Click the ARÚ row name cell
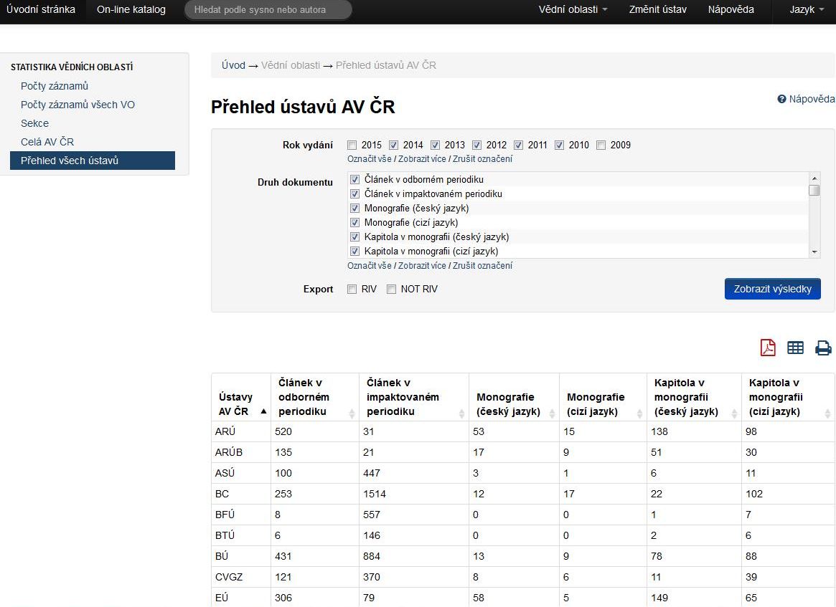836x607 pixels. 241,432
